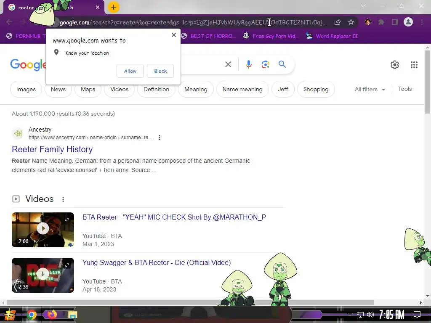Click horizontal scrollbar right arrow
Viewport: 431px width, 323px height.
421,303
